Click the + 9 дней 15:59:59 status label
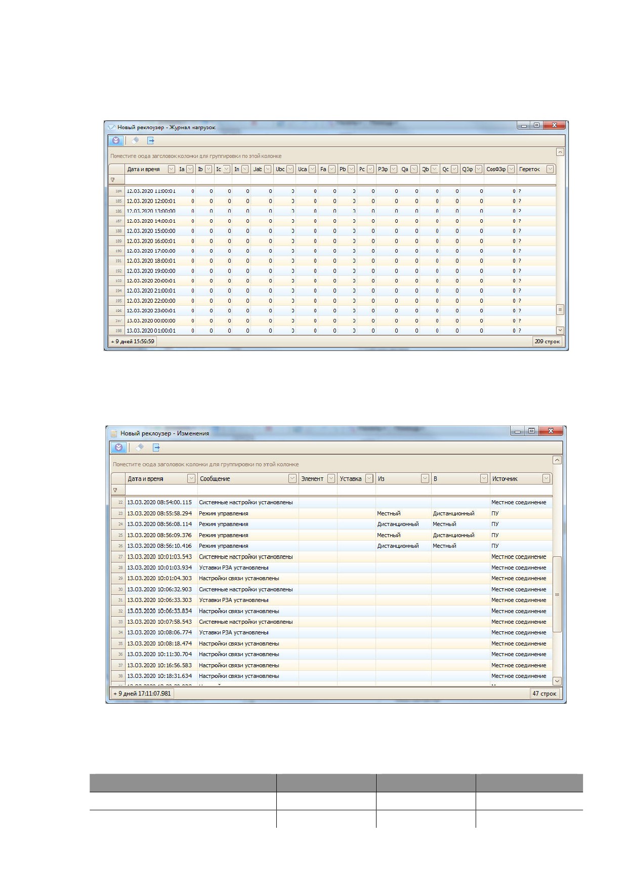The width and height of the screenshot is (627, 888). pyautogui.click(x=133, y=342)
